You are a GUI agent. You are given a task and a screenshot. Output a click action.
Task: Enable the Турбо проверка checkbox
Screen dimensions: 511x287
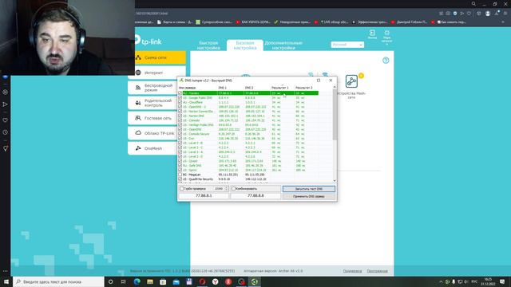coord(181,189)
